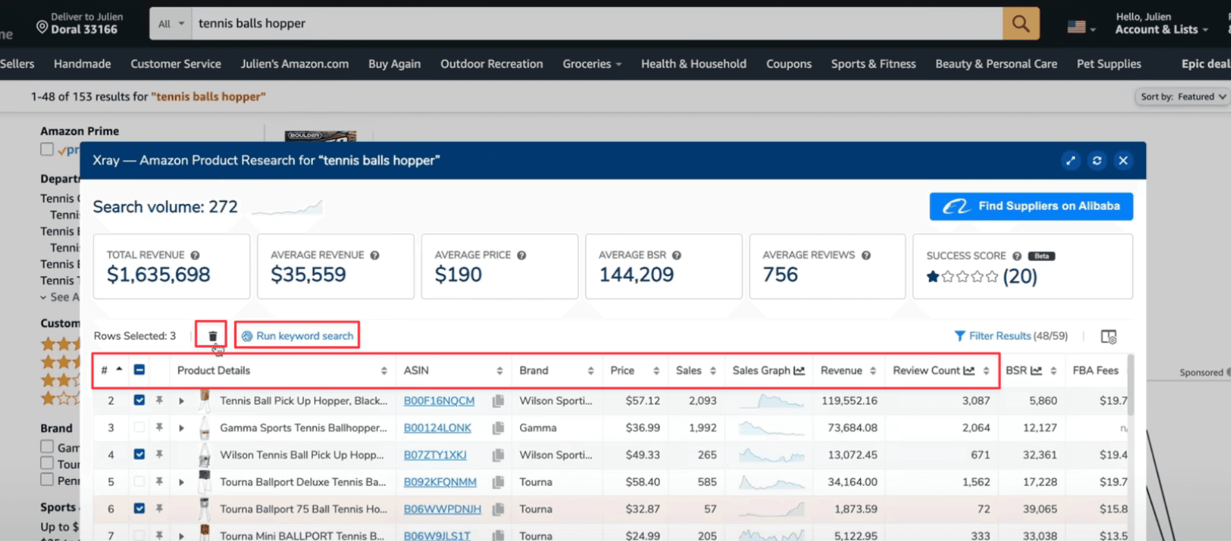Open Outdoor Recreation nav item
The image size is (1231, 541).
492,64
